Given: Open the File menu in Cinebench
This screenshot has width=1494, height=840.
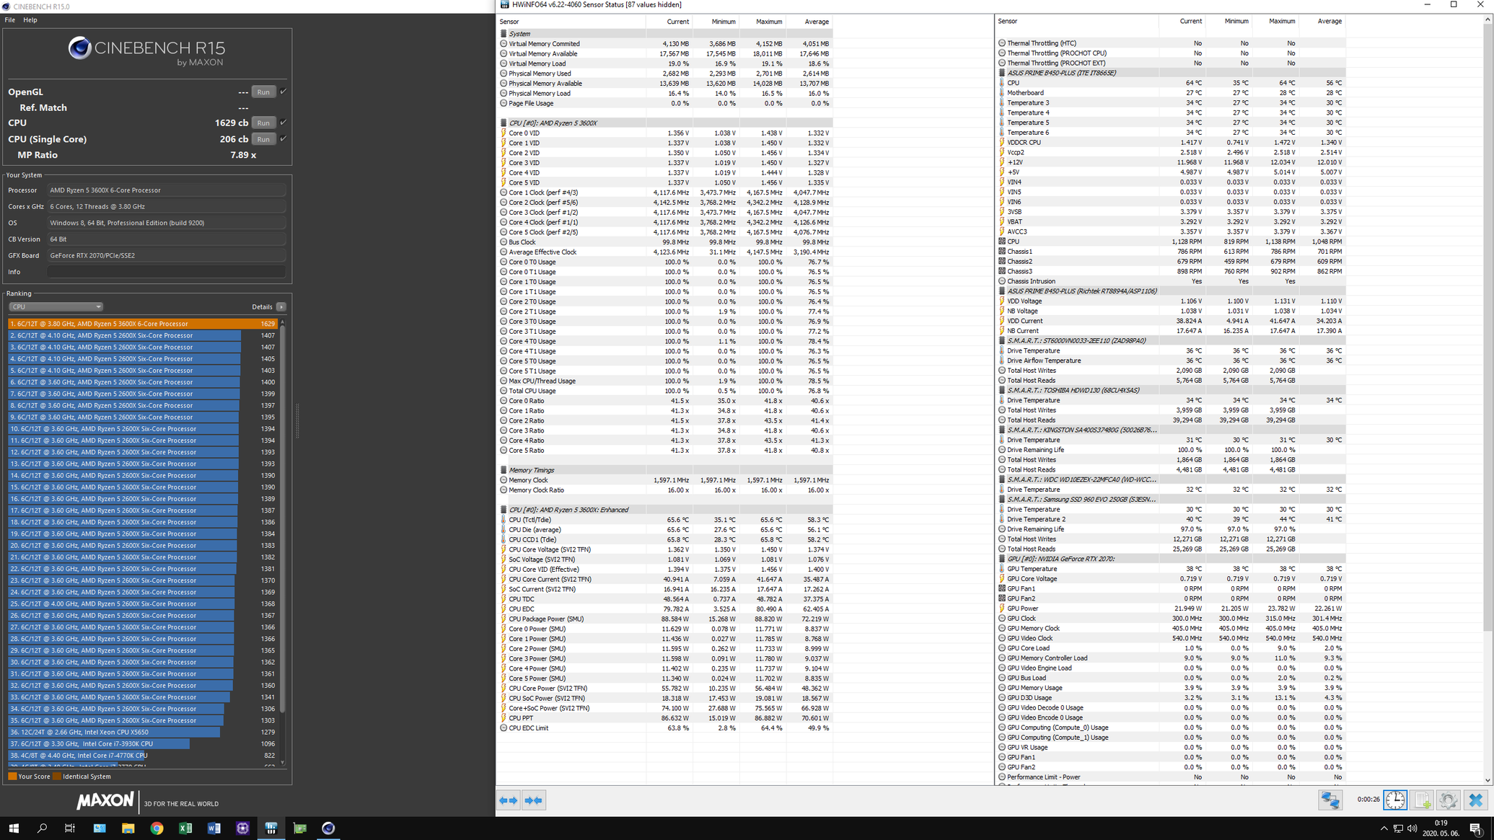Looking at the screenshot, I should pos(9,19).
